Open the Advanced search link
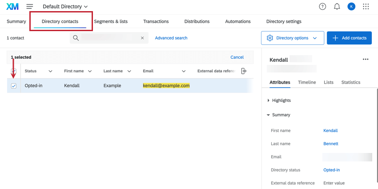378x189 pixels. click(171, 38)
